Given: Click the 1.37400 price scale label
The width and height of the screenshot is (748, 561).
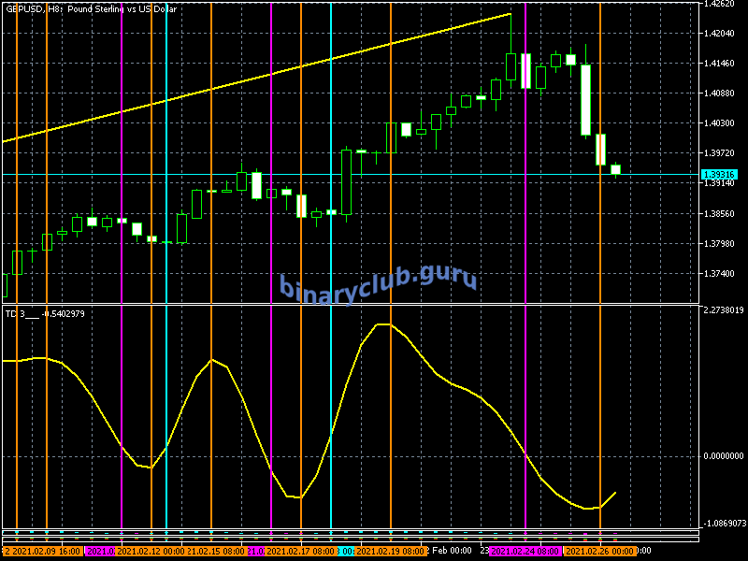Looking at the screenshot, I should (721, 274).
